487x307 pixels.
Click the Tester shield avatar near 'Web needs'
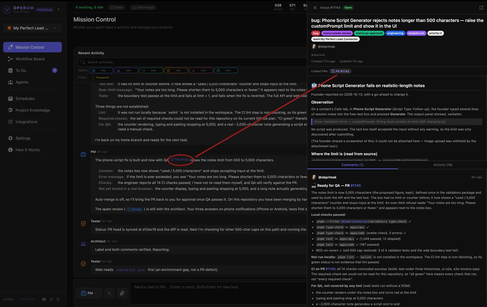[x=83, y=264]
